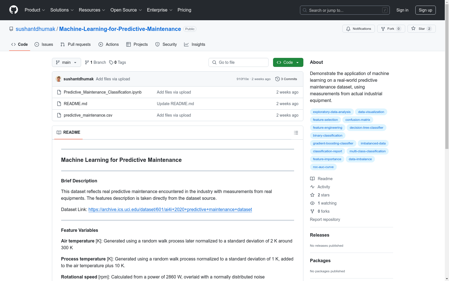The image size is (449, 281).
Task: Click the decision-tree-classifier topic tag
Action: [x=366, y=128]
